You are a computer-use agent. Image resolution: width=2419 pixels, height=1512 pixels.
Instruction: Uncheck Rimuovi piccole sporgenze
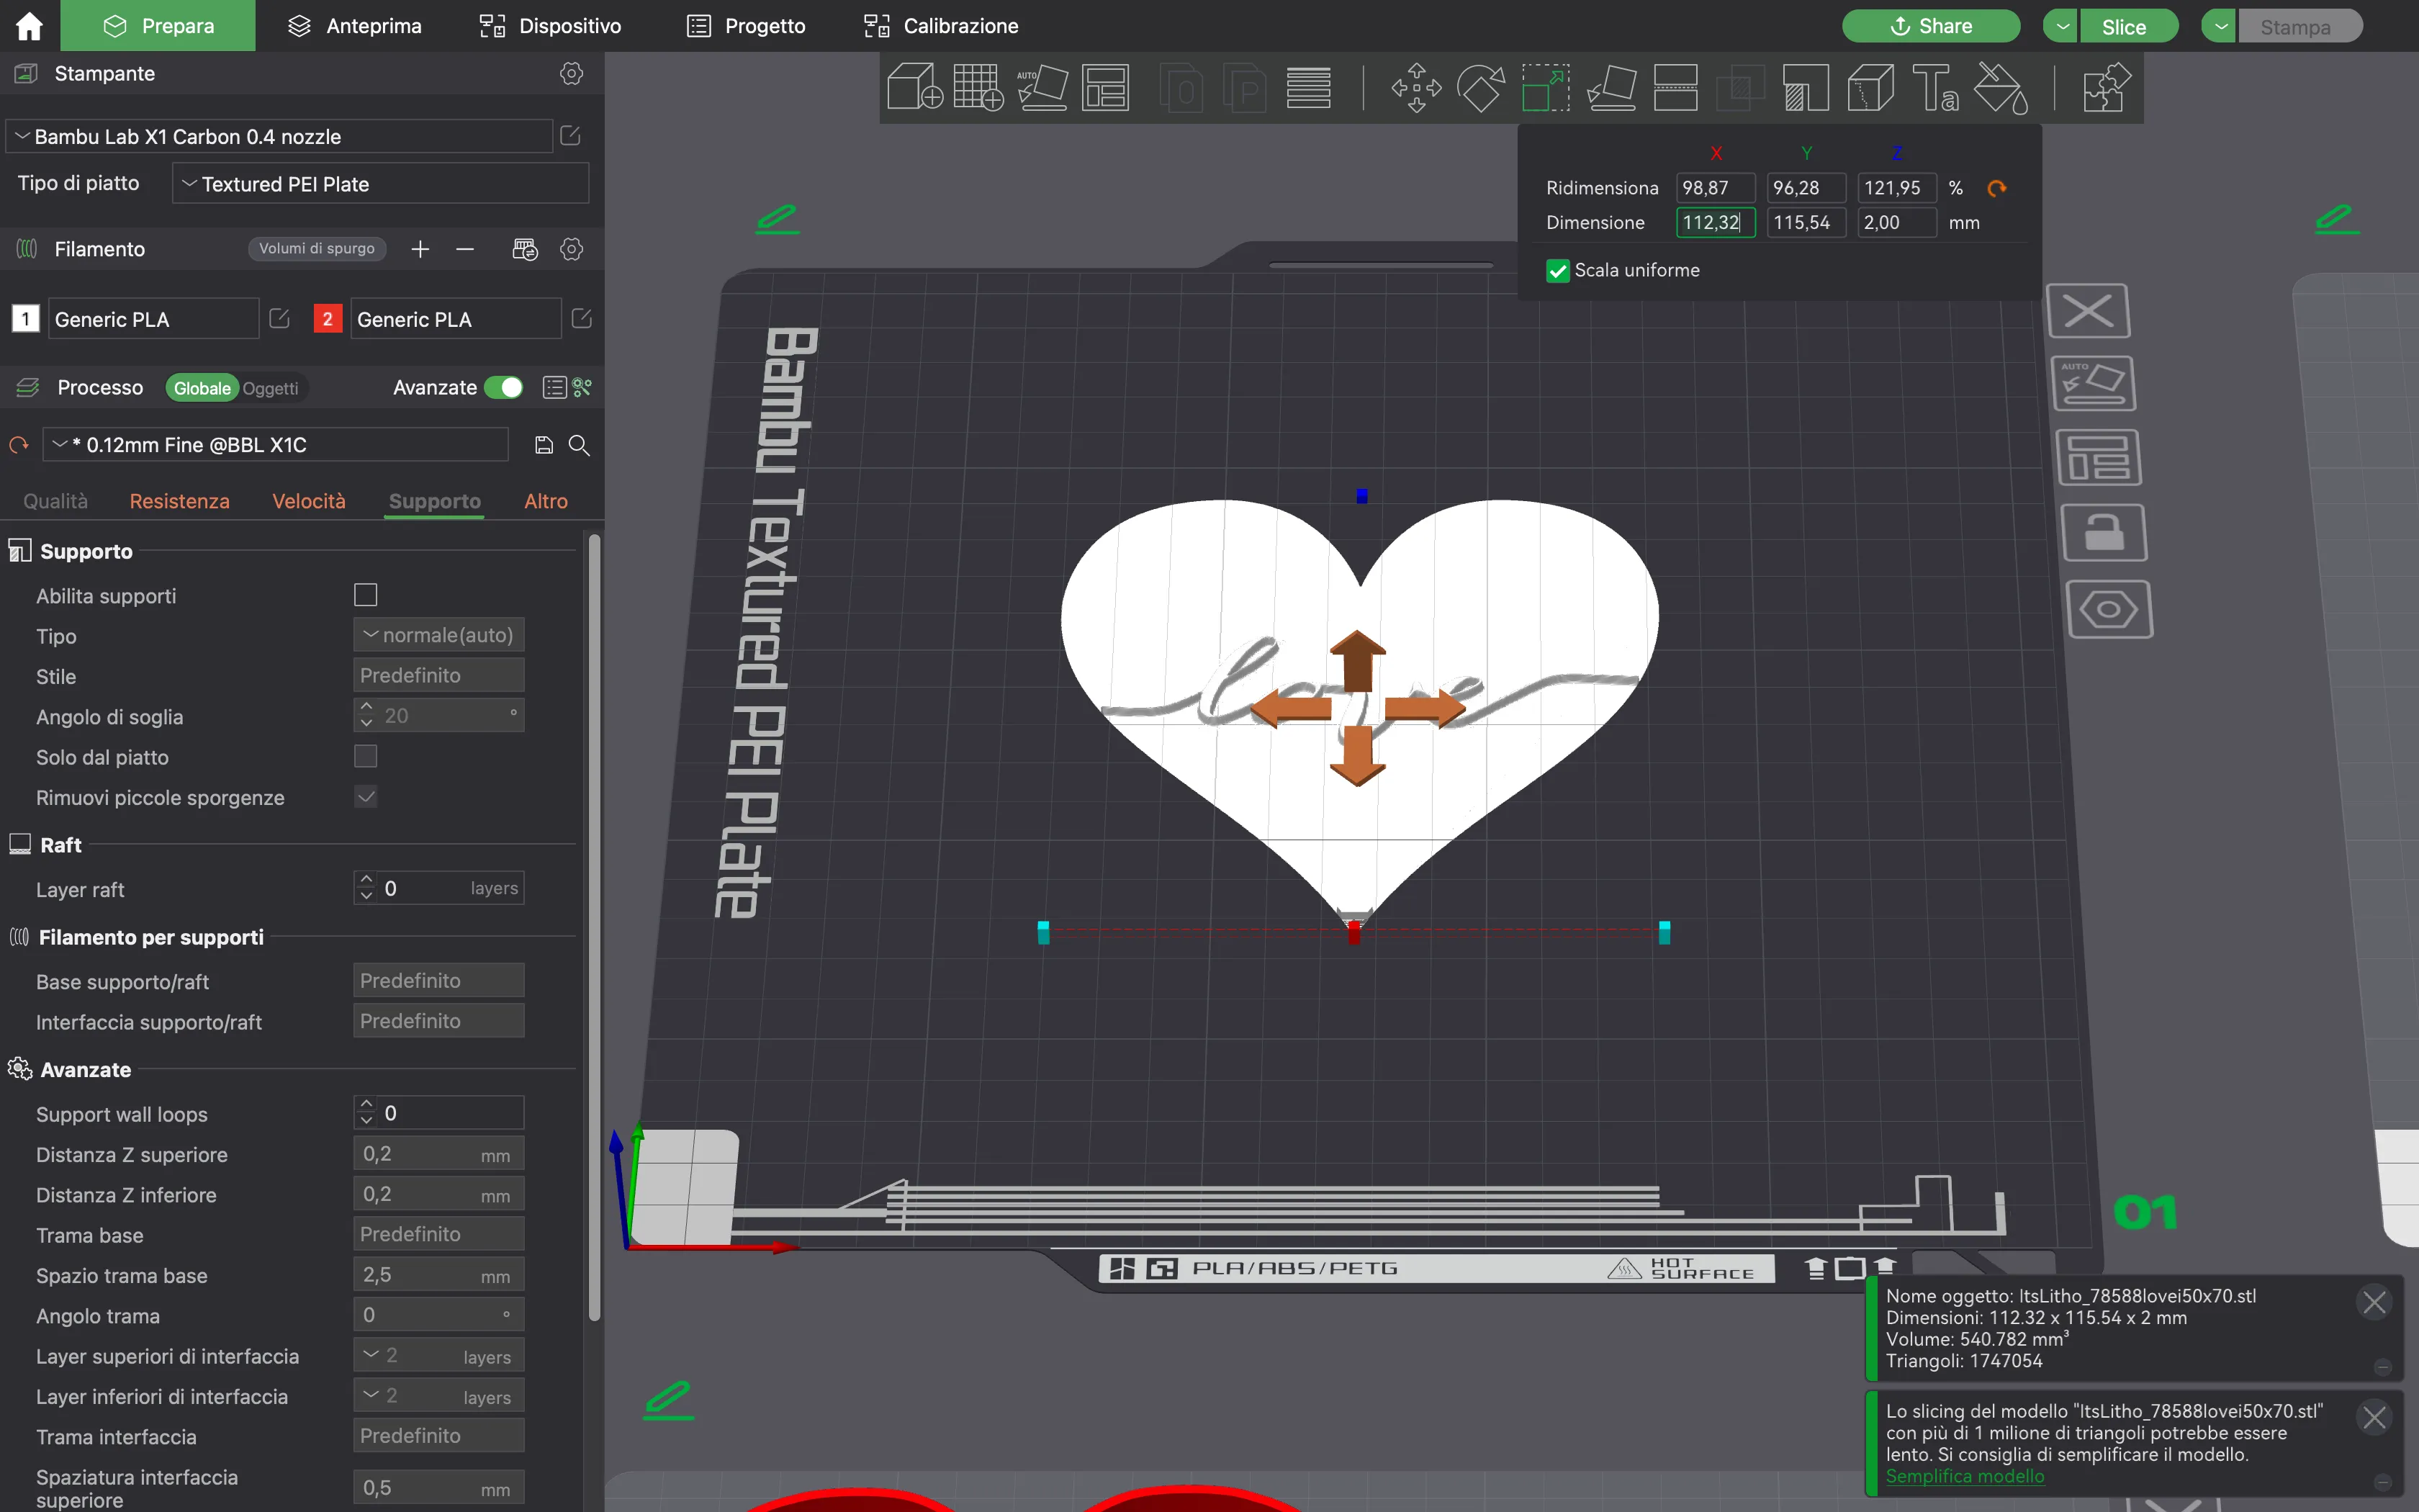click(365, 796)
